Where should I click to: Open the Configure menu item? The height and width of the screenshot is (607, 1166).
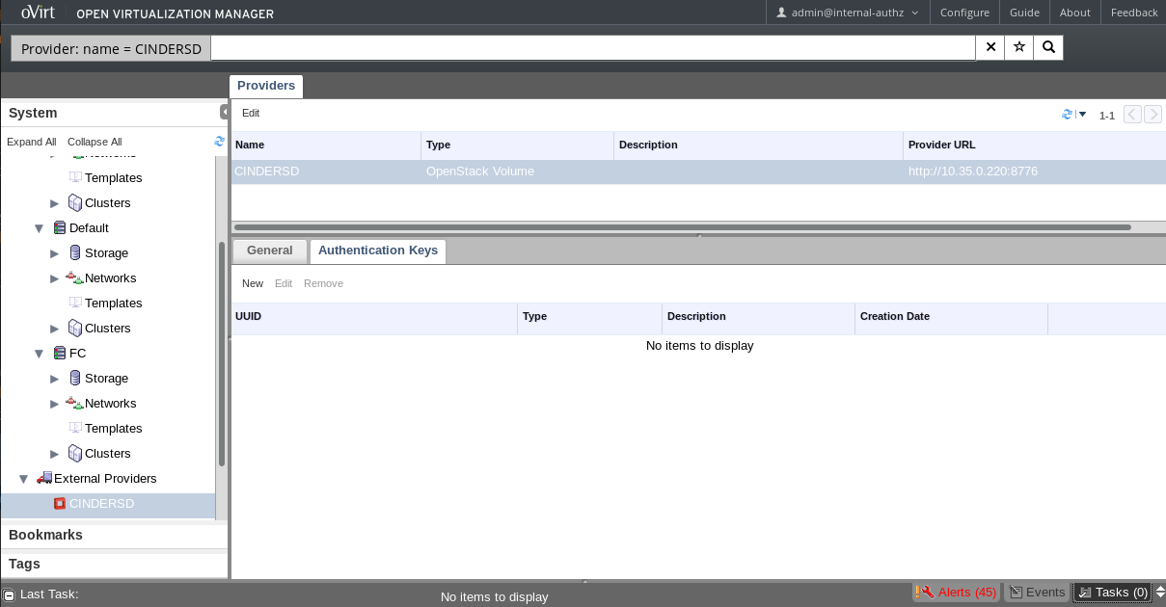[x=964, y=13]
